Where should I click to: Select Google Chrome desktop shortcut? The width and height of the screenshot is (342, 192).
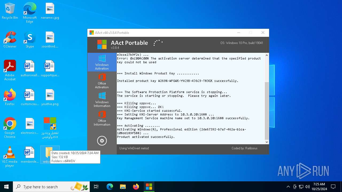pyautogui.click(x=10, y=128)
